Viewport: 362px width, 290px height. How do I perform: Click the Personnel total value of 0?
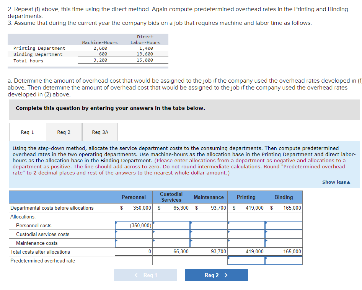click(x=150, y=251)
